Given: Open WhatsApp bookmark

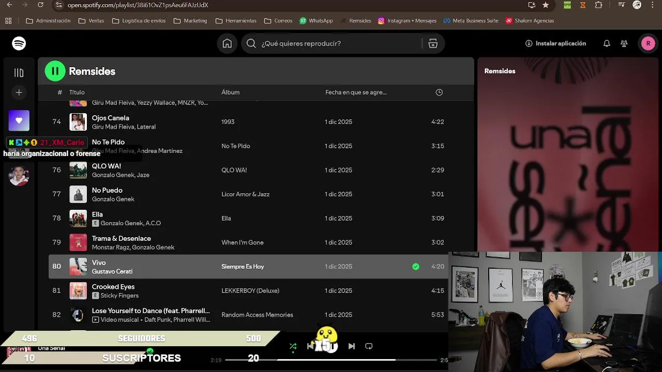Looking at the screenshot, I should pos(316,21).
